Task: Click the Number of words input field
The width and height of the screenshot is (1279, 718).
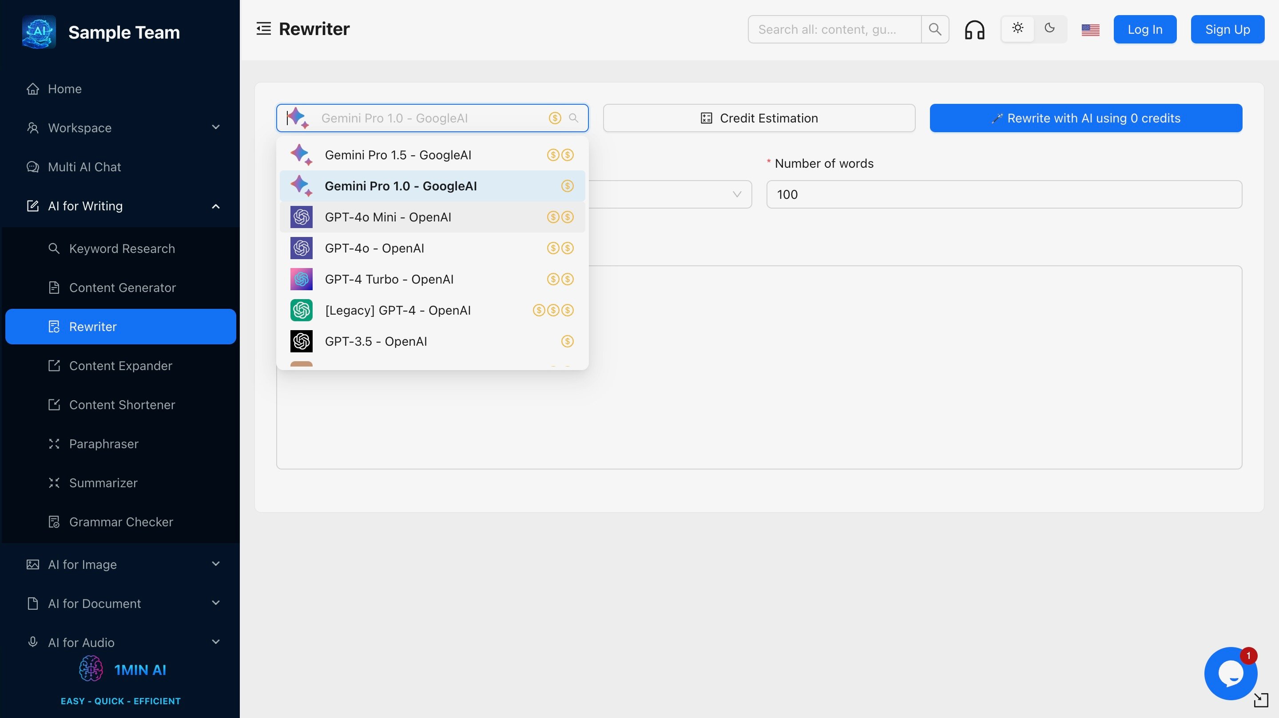Action: coord(1004,194)
